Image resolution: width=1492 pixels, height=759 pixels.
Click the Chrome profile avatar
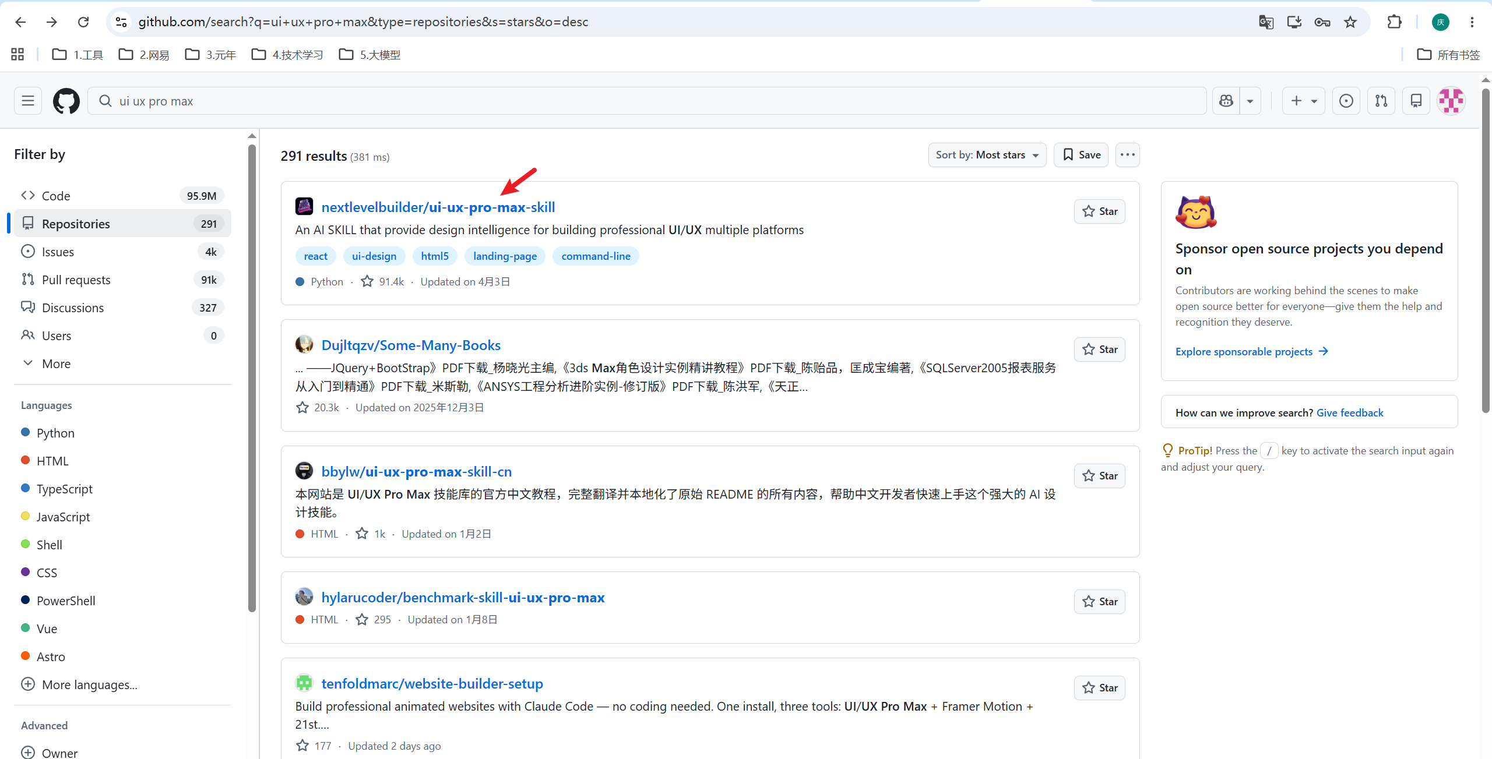pos(1441,22)
